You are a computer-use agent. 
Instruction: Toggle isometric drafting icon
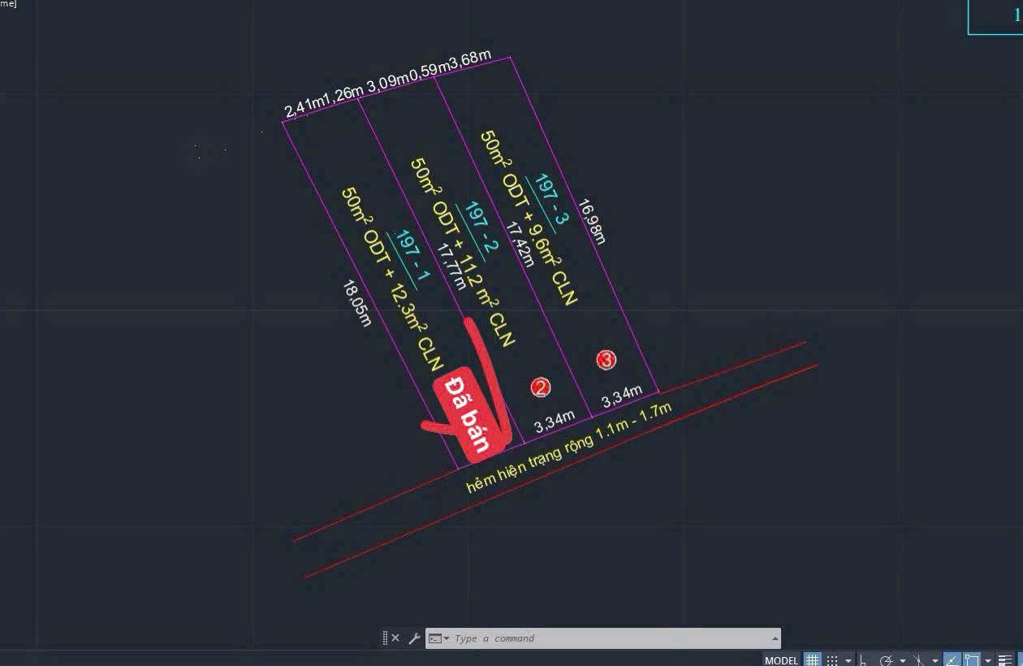pyautogui.click(x=918, y=660)
